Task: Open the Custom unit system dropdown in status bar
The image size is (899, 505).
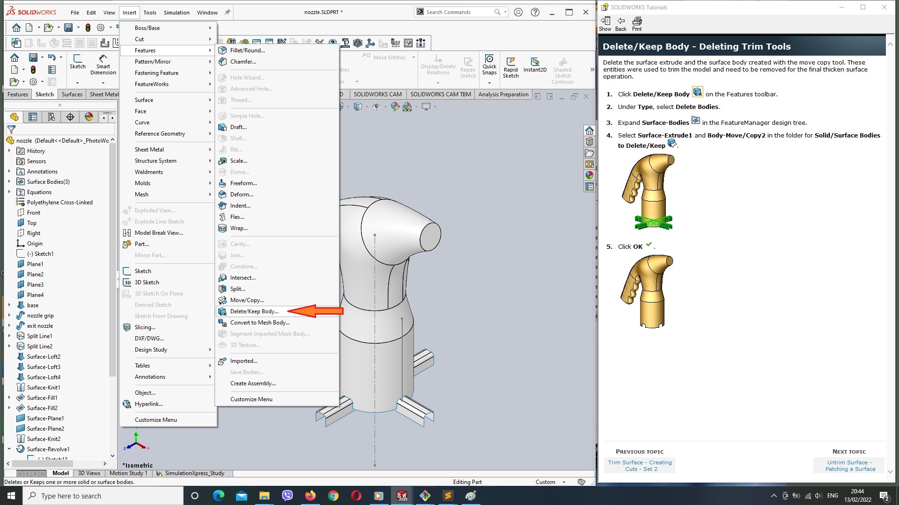Action: click(564, 482)
